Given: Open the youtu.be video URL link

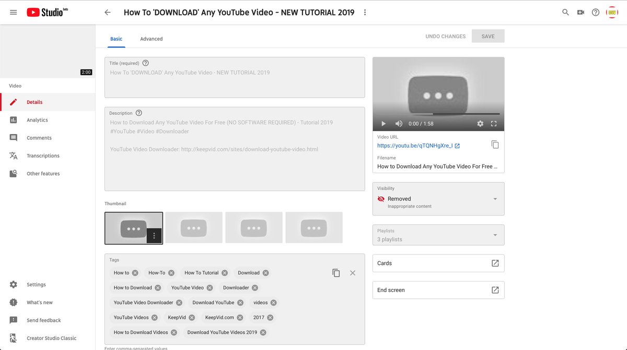Looking at the screenshot, I should coord(419,146).
